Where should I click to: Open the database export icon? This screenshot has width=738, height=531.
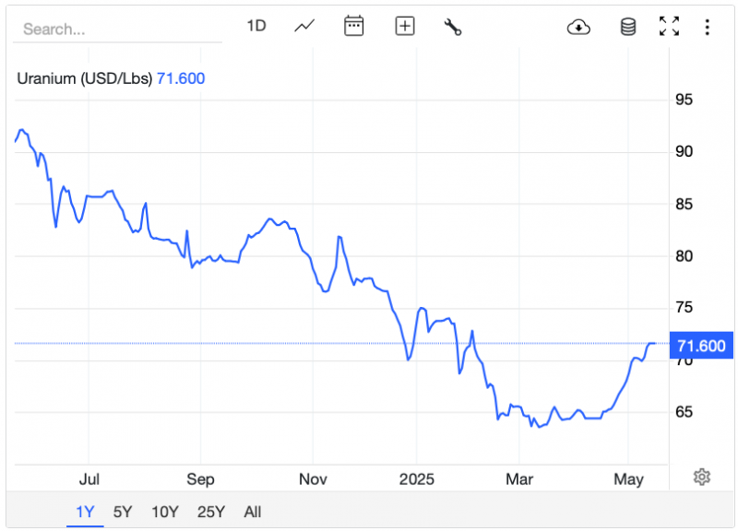(x=627, y=27)
